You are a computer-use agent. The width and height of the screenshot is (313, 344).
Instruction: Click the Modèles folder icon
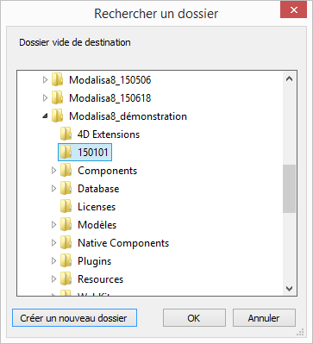(x=66, y=224)
